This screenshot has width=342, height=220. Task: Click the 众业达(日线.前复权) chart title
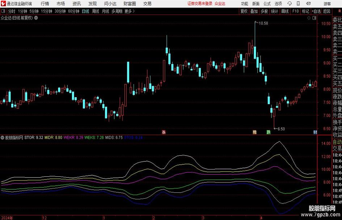(x=17, y=18)
